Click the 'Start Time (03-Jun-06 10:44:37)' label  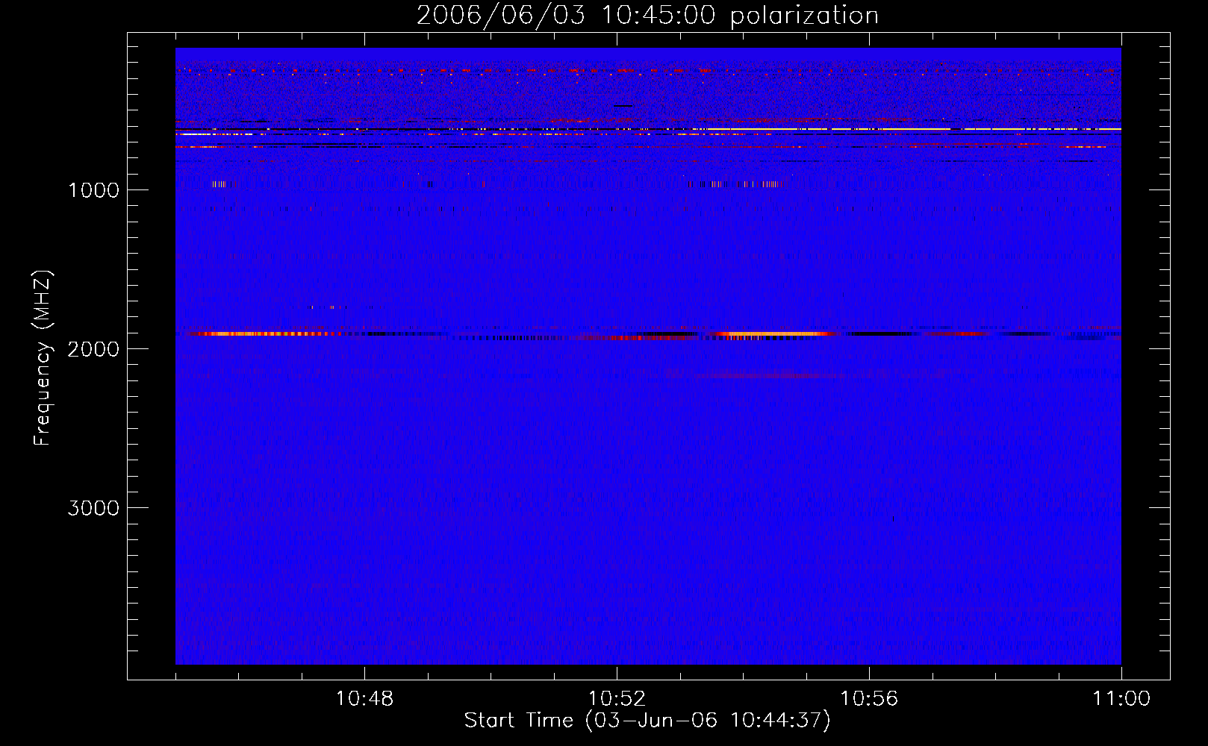point(647,721)
